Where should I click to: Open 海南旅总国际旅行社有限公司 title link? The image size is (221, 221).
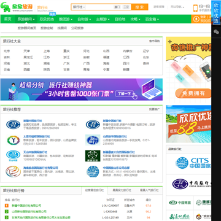coord(41,168)
